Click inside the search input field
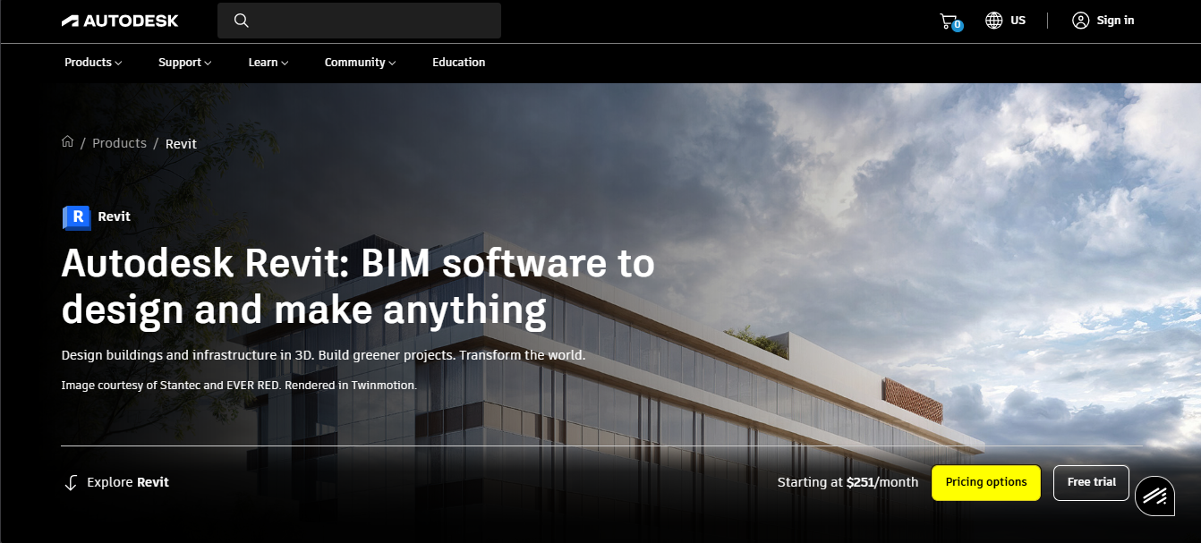Viewport: 1201px width, 543px height. coord(359,21)
